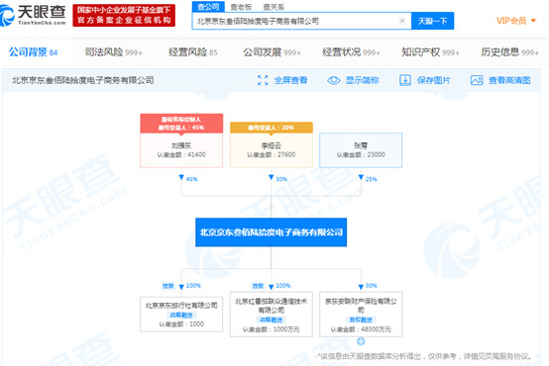Select the 查公司 search tab
Viewport: 549px width, 366px height.
click(208, 7)
